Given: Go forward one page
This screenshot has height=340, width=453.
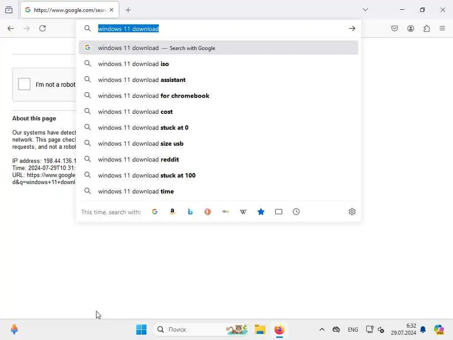Looking at the screenshot, I should click(27, 28).
